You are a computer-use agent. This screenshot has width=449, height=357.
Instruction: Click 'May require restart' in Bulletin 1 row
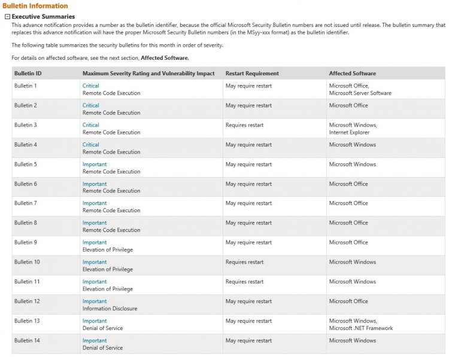(x=248, y=86)
